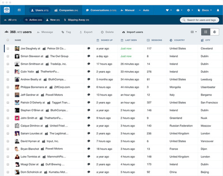Check the box beside Simon Steveson
The height and width of the screenshot is (176, 223).
[x=8, y=56]
